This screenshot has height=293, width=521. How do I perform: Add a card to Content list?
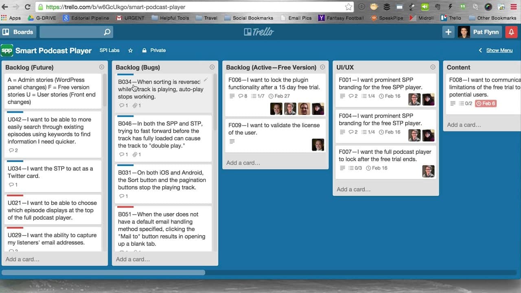pyautogui.click(x=464, y=125)
